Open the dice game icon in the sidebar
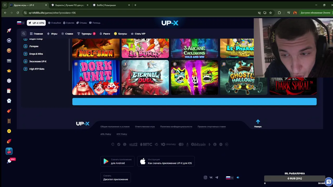333x187 pixels. [x=9, y=81]
